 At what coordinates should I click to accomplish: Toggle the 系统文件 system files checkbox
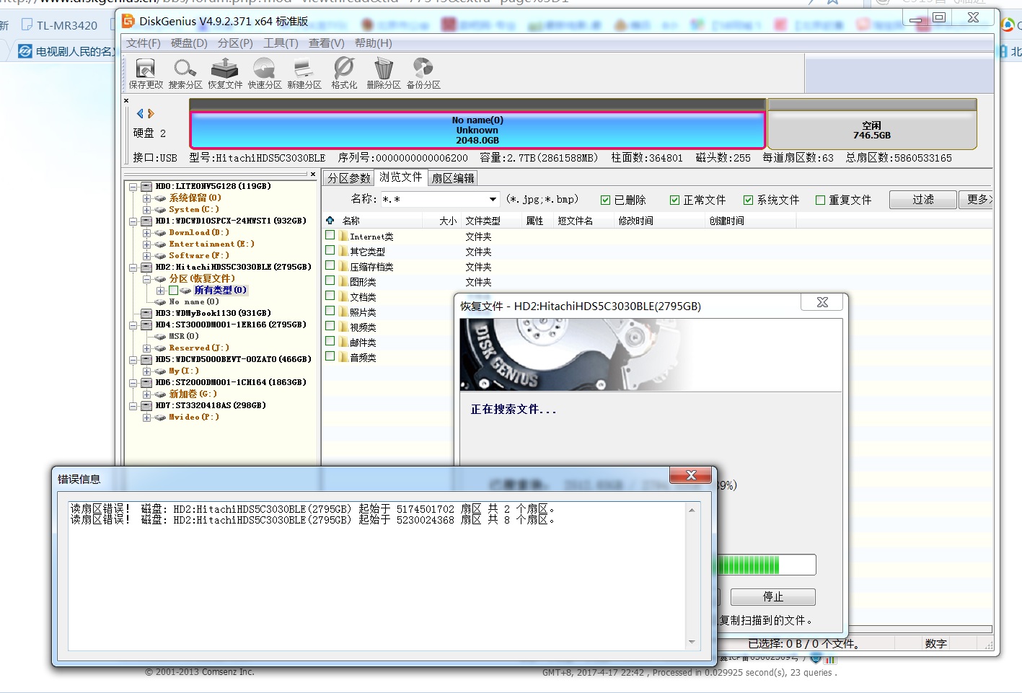(749, 200)
